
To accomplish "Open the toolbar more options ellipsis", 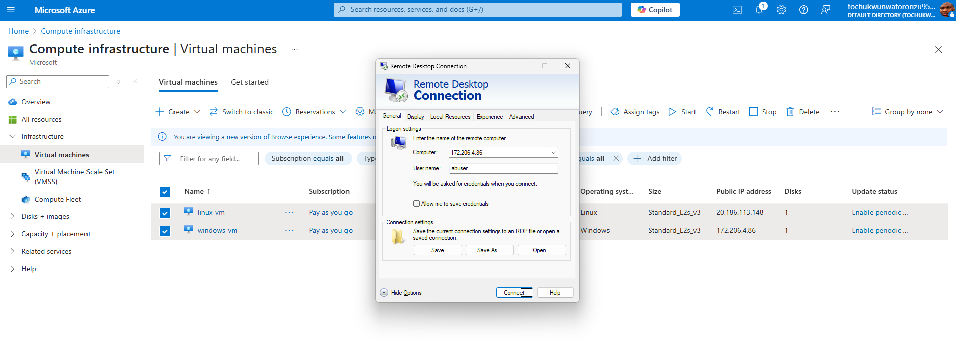I will pyautogui.click(x=835, y=112).
